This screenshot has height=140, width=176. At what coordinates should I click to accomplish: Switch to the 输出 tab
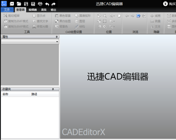coord(53,10)
